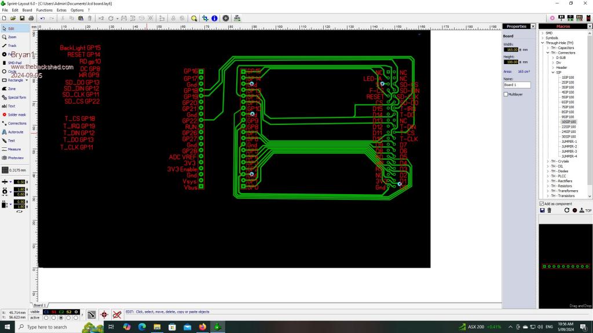Click the board Name input field

pyautogui.click(x=517, y=85)
